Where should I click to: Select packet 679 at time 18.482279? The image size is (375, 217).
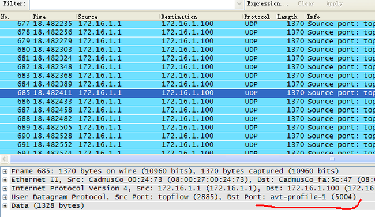187,41
